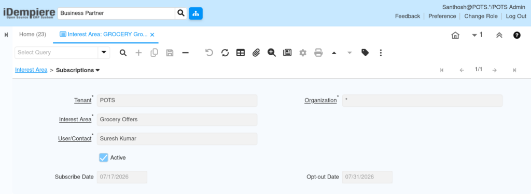Click the Zoom Across icon
The width and height of the screenshot is (531, 194).
click(x=272, y=53)
